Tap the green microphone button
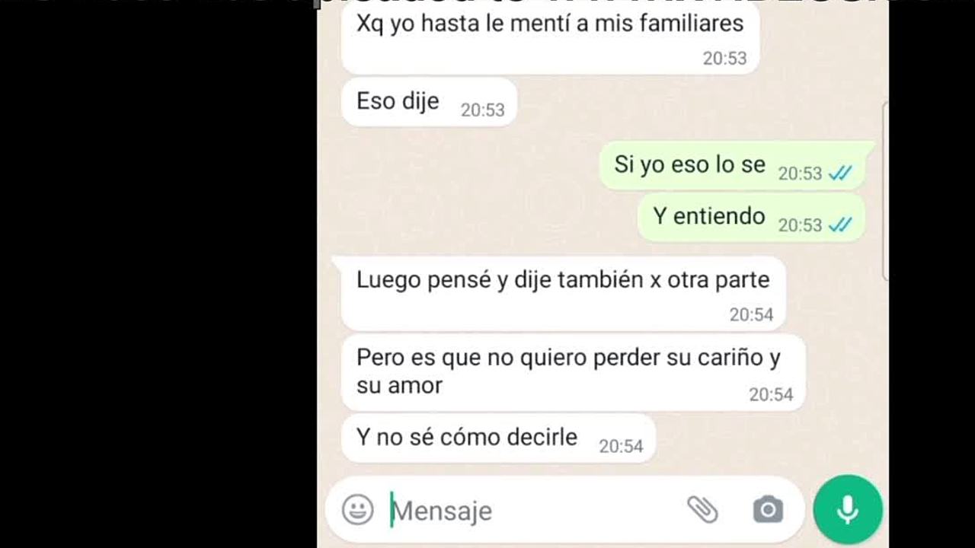The height and width of the screenshot is (548, 975). tap(848, 510)
